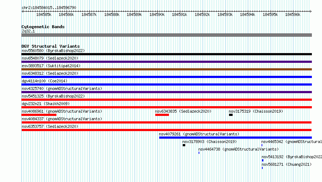Open nsv5681271 (Chuang2021) label

287,164
